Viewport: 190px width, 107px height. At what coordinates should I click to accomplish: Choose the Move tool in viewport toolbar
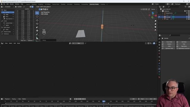pyautogui.click(x=37, y=20)
